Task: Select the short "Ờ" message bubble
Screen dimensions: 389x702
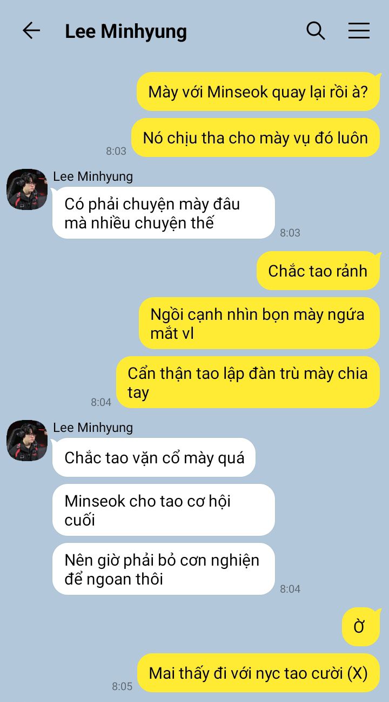Action: 361,627
